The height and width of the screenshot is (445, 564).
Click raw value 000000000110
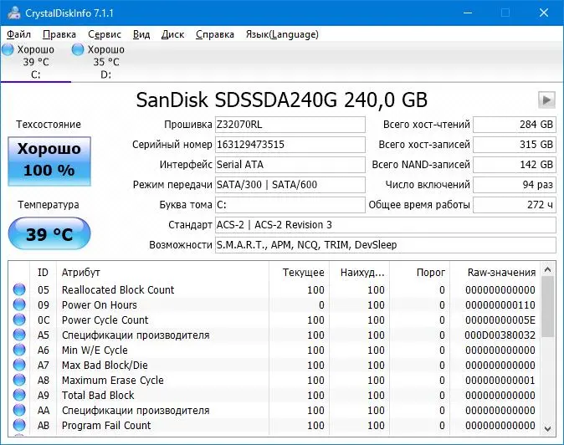click(x=500, y=304)
